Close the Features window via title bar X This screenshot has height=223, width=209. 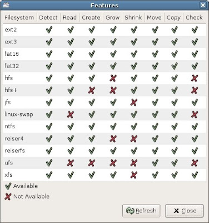pyautogui.click(x=203, y=5)
